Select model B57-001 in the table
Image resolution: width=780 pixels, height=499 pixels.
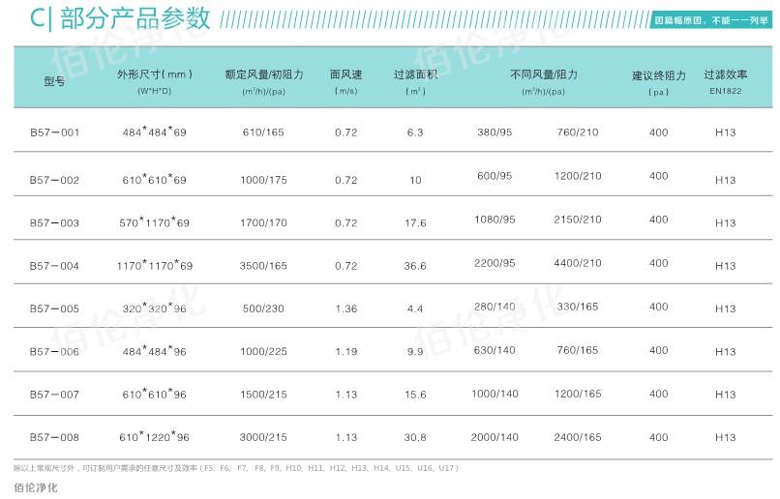click(54, 132)
